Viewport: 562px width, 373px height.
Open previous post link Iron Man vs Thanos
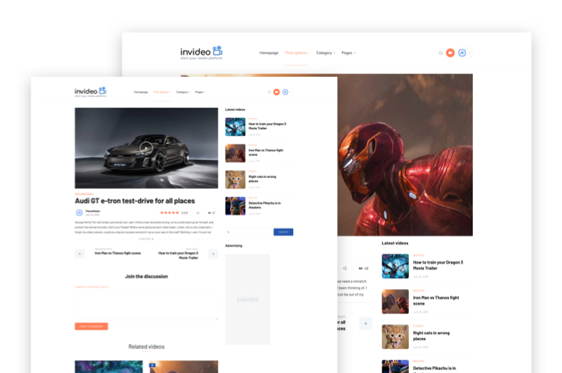pyautogui.click(x=117, y=253)
